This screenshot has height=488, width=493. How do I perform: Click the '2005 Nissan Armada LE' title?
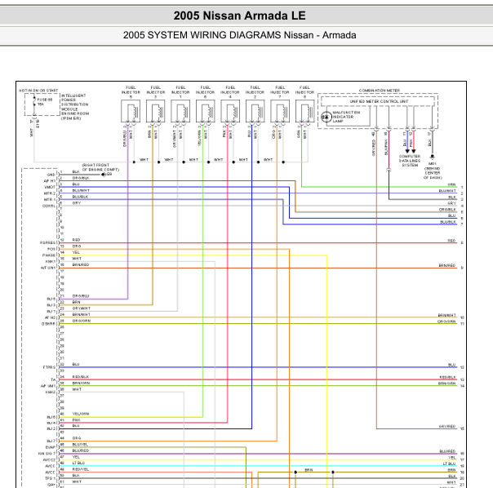[240, 16]
